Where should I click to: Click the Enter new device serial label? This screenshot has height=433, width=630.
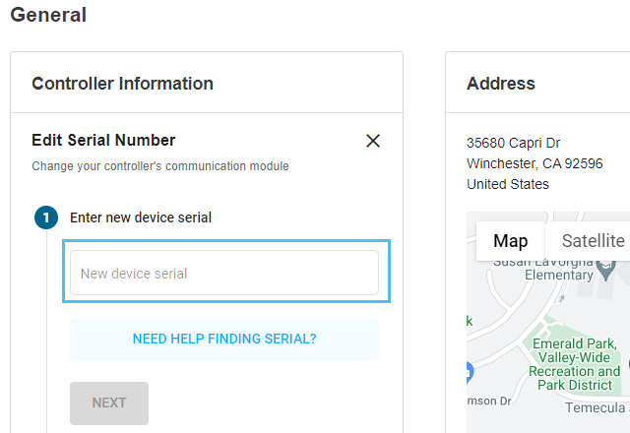[x=141, y=217]
